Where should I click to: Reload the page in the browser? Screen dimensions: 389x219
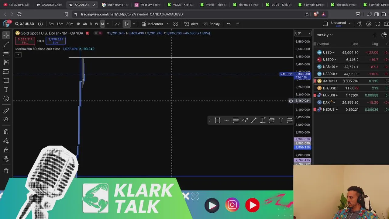click(19, 14)
